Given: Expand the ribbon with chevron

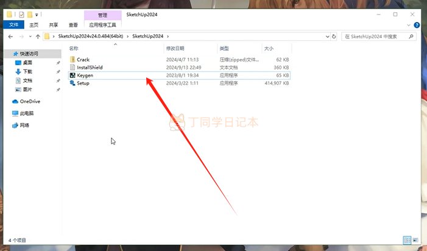Looking at the screenshot, I should pos(409,25).
